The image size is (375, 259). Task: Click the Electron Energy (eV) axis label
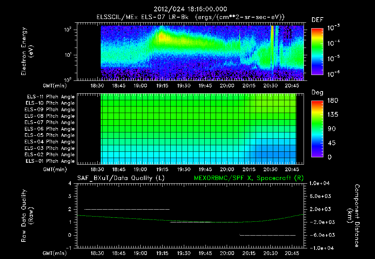(x=27, y=51)
